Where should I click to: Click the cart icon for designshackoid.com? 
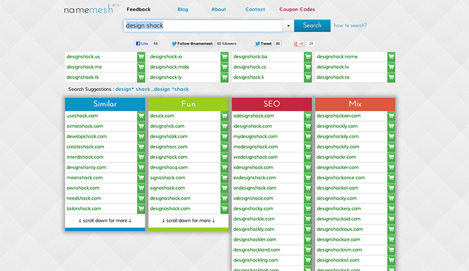tap(391, 219)
